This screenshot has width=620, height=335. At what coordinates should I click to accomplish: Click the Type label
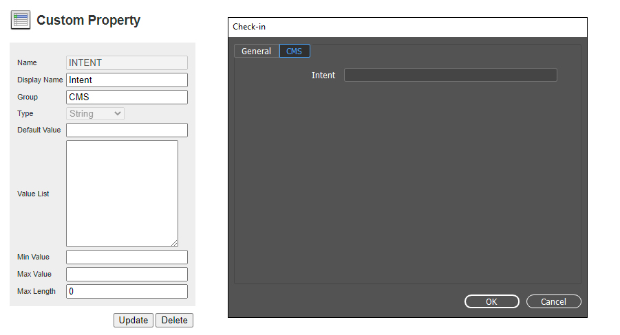[x=25, y=114]
